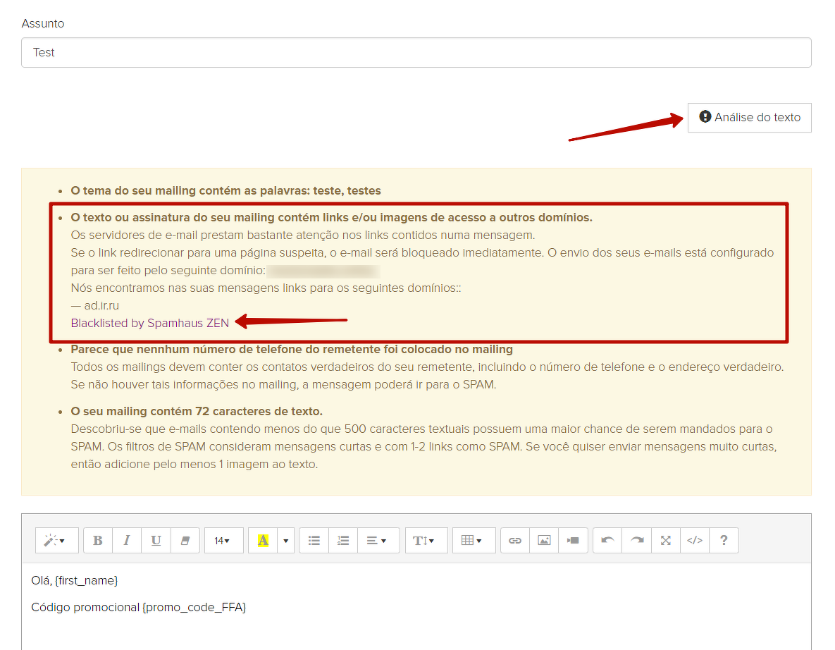The width and height of the screenshot is (835, 650).
Task: Apply italic formatting
Action: pyautogui.click(x=127, y=541)
